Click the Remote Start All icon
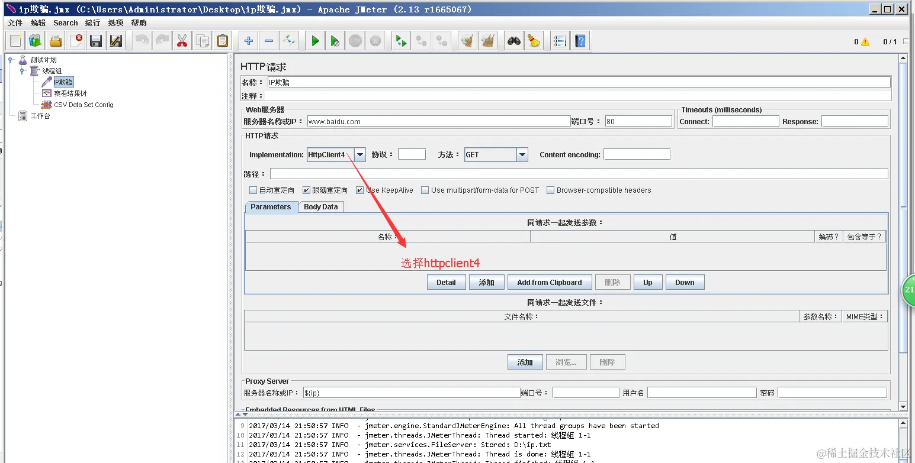This screenshot has width=915, height=463. [402, 41]
